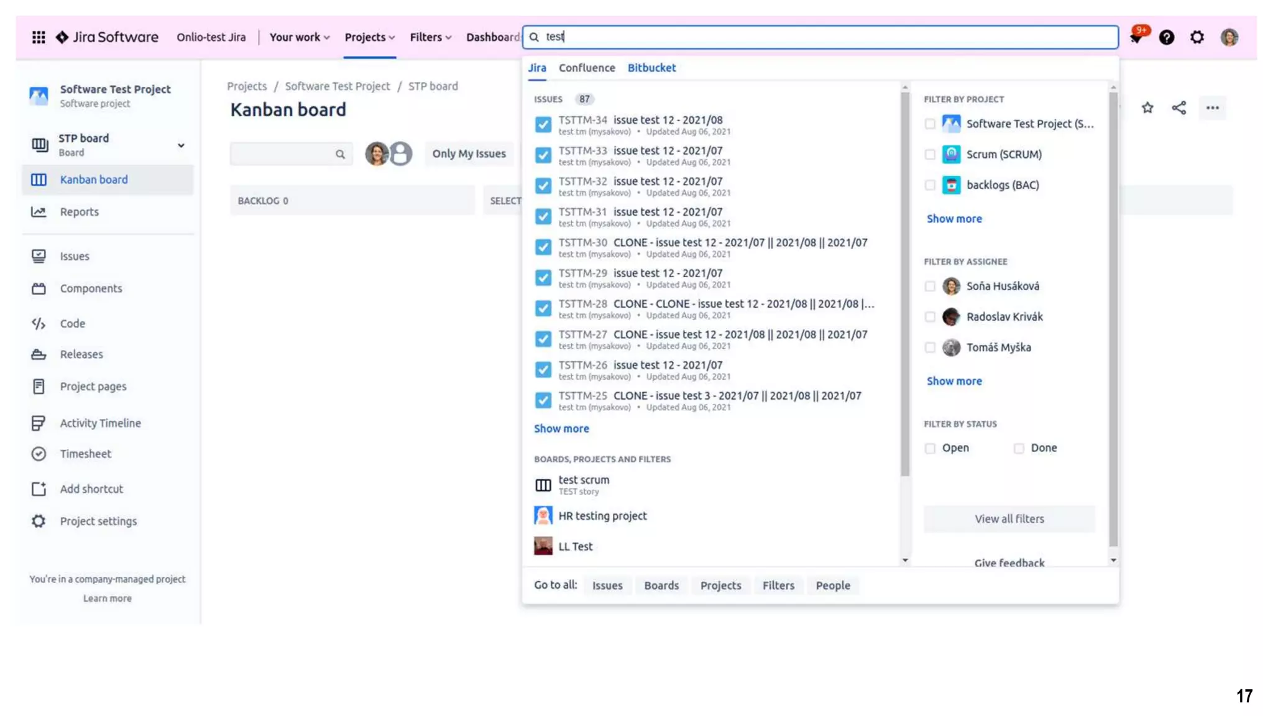Switch to the Confluence search tab

[586, 68]
